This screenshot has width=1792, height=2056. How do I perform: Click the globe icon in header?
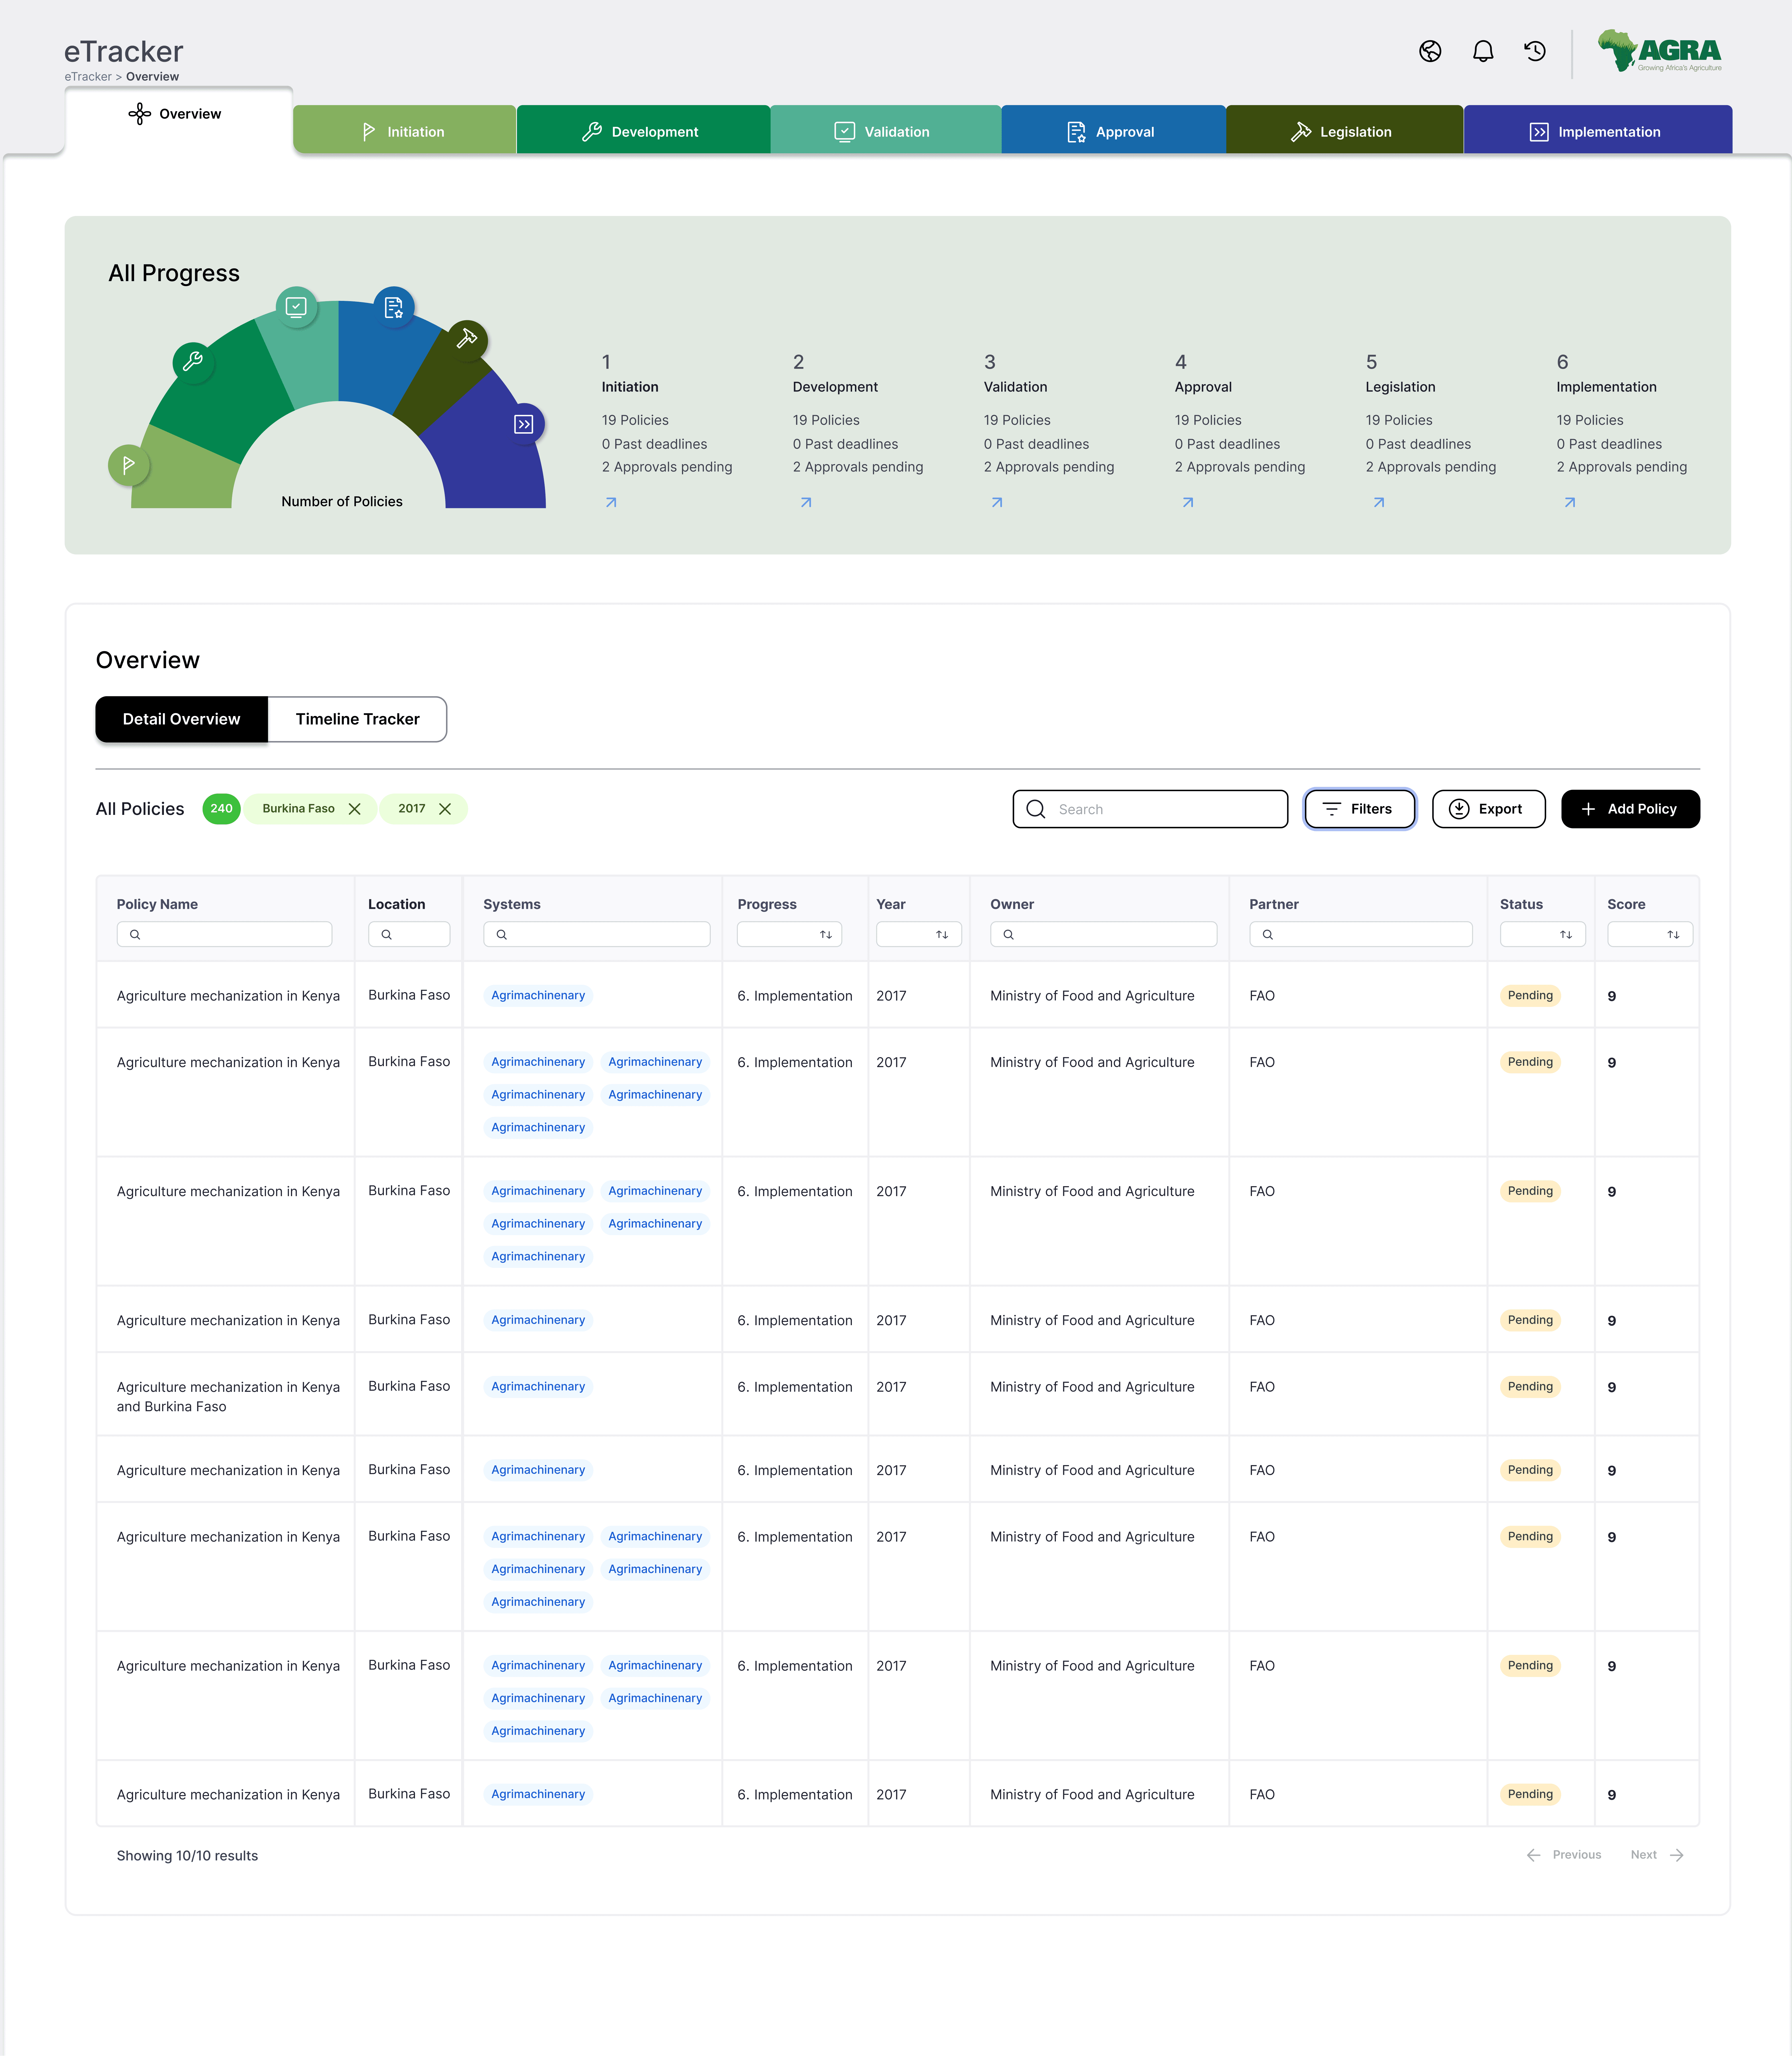point(1430,51)
